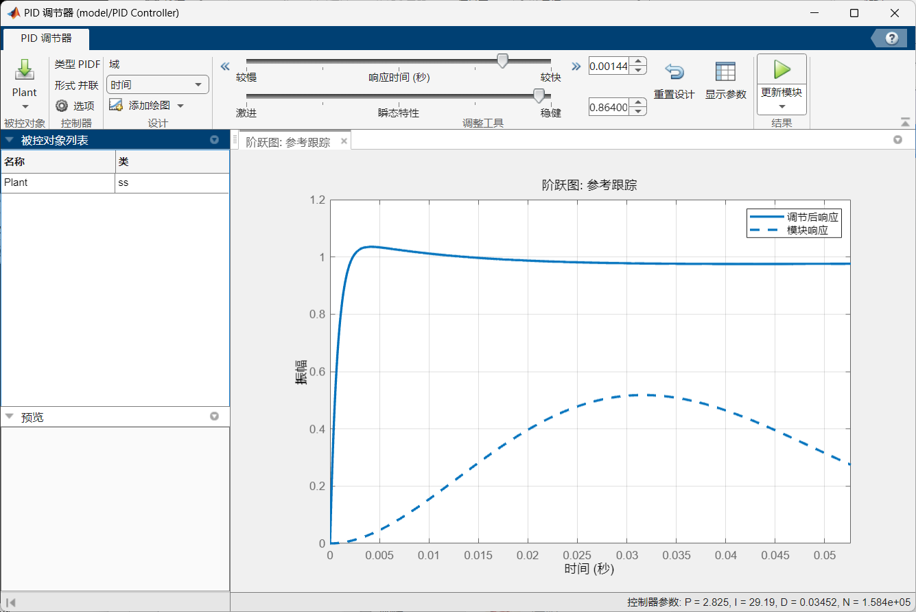Open the 域 dropdown showing 时间
Viewport: 916px width, 612px height.
(x=158, y=84)
